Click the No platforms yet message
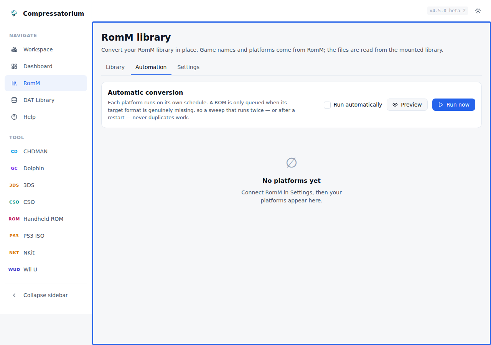 click(x=292, y=181)
